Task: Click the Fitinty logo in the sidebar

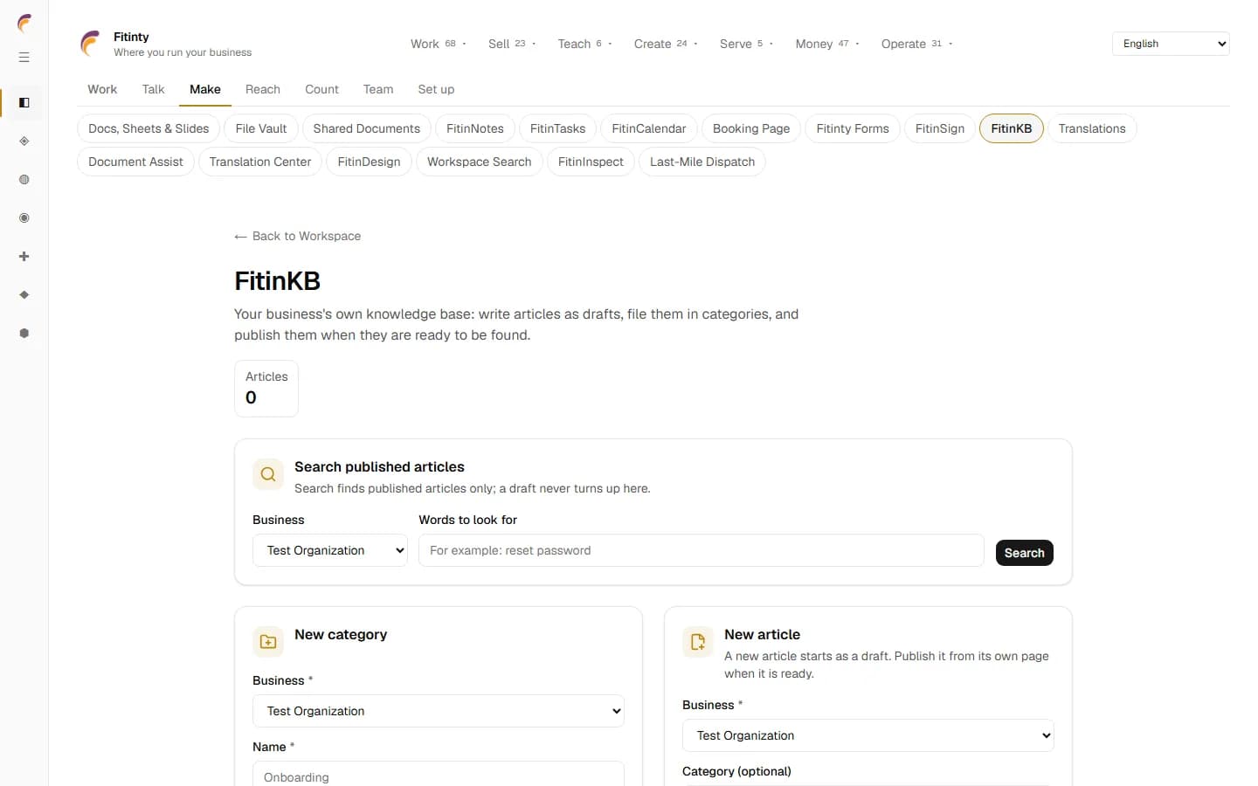Action: coord(24,23)
